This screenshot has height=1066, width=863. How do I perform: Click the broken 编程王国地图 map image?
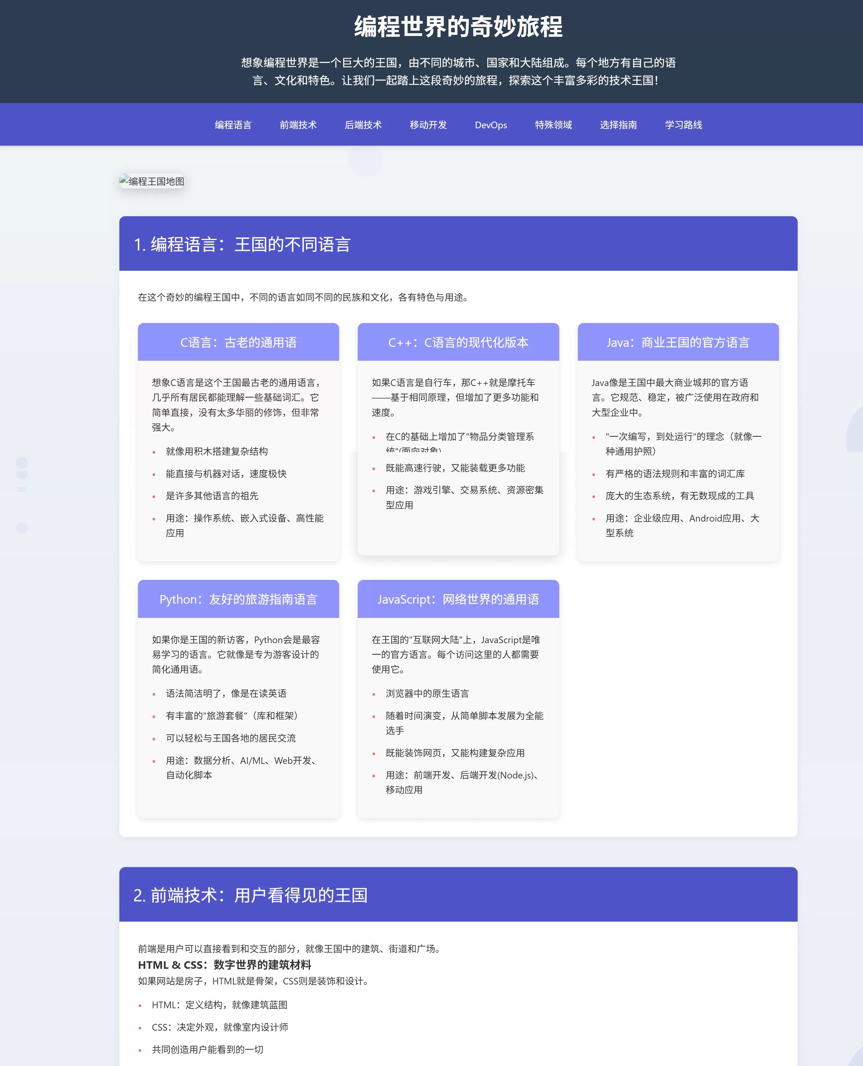pyautogui.click(x=152, y=181)
